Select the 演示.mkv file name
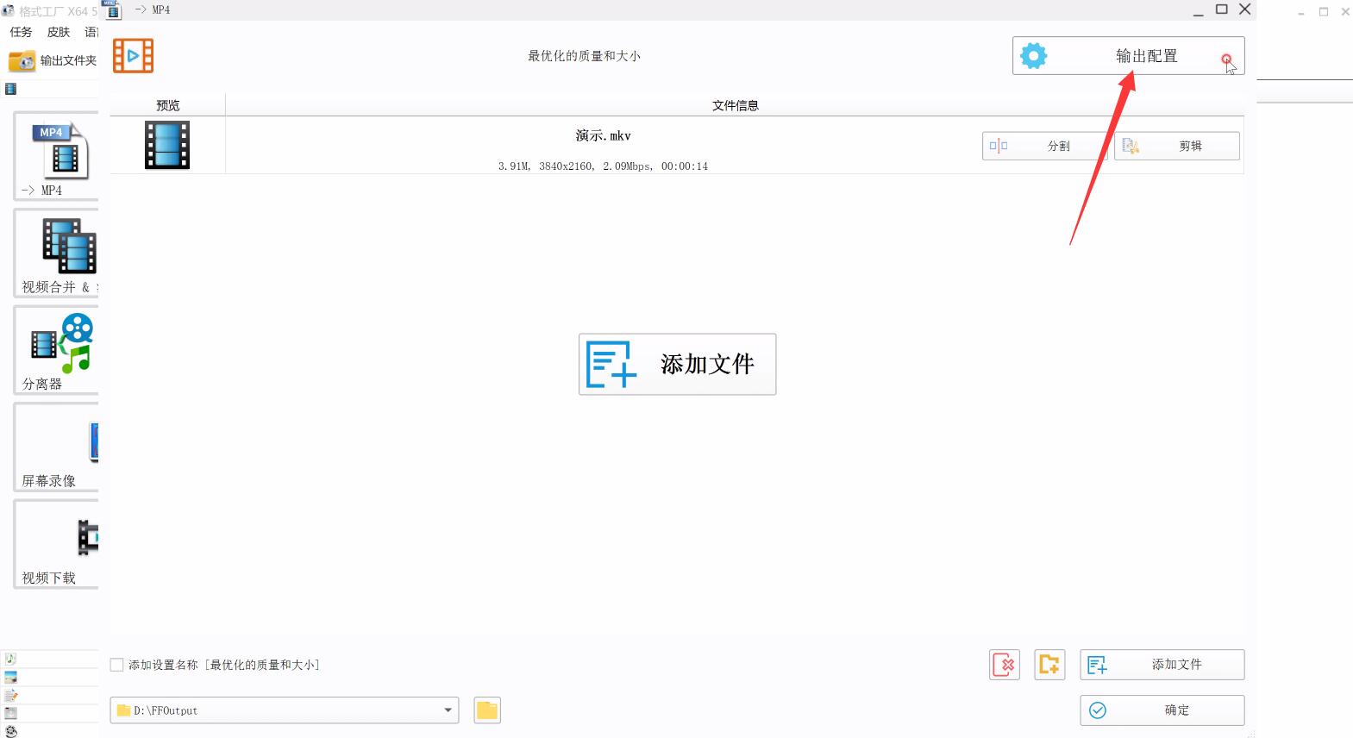Screen dimensions: 1353x738 (x=604, y=135)
